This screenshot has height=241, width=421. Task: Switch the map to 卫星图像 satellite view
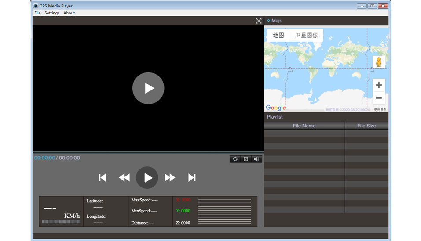pos(306,36)
